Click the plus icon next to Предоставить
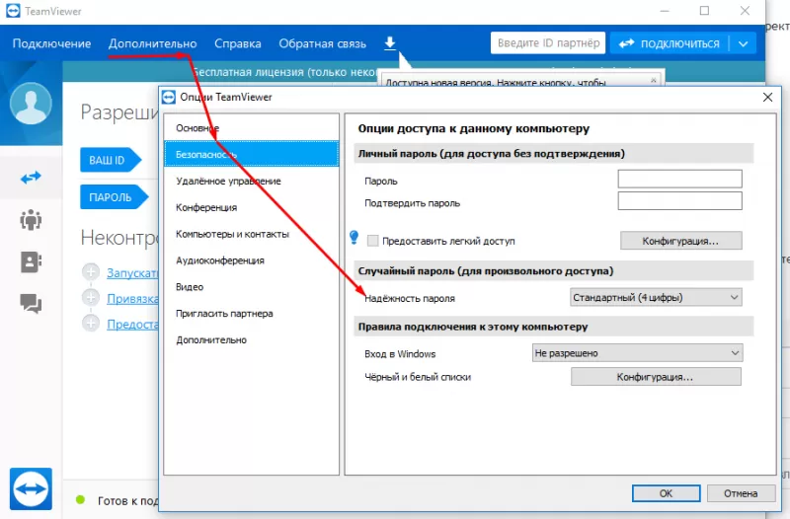 click(91, 323)
